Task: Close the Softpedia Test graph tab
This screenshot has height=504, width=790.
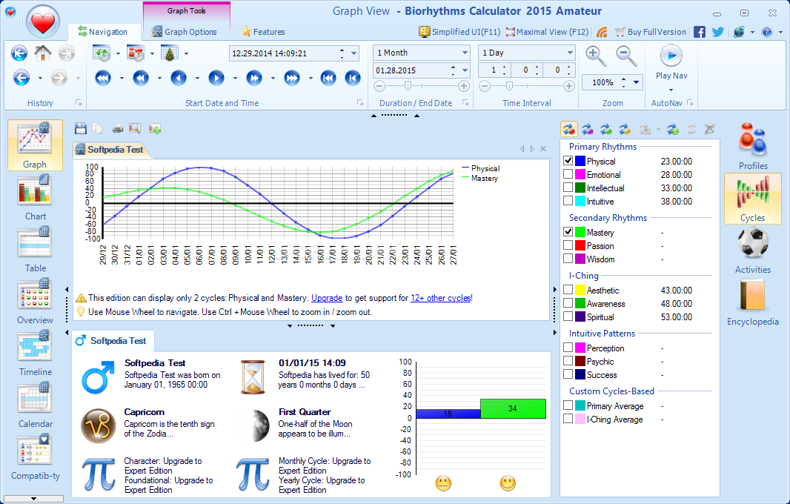Action: (x=543, y=149)
